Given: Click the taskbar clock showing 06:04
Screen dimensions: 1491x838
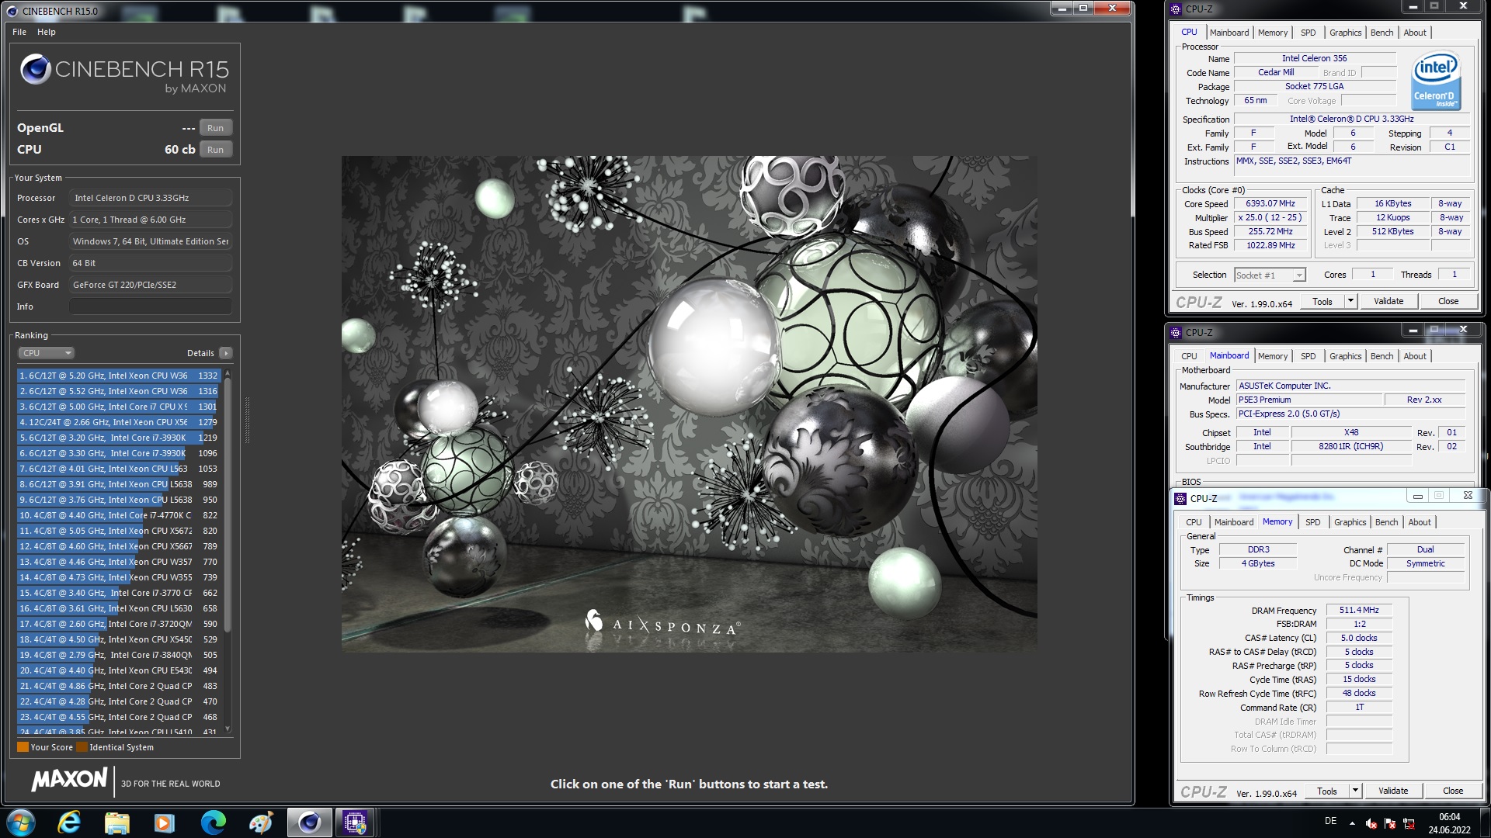Looking at the screenshot, I should tap(1449, 823).
